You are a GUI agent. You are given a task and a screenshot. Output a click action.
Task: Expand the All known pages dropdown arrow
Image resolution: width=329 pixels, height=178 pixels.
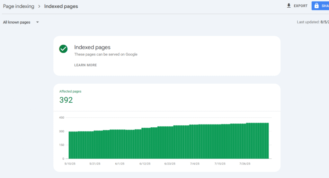click(x=37, y=22)
